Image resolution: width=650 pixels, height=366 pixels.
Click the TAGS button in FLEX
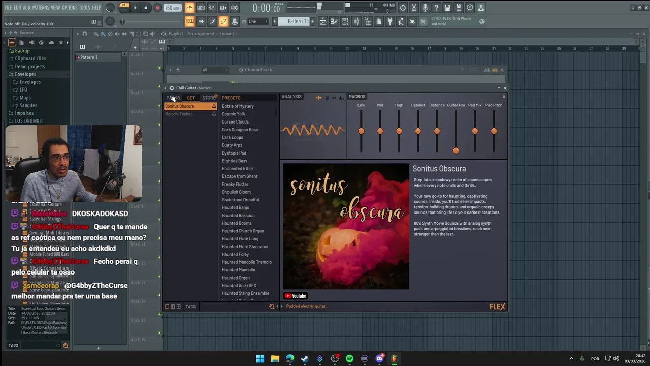point(190,307)
